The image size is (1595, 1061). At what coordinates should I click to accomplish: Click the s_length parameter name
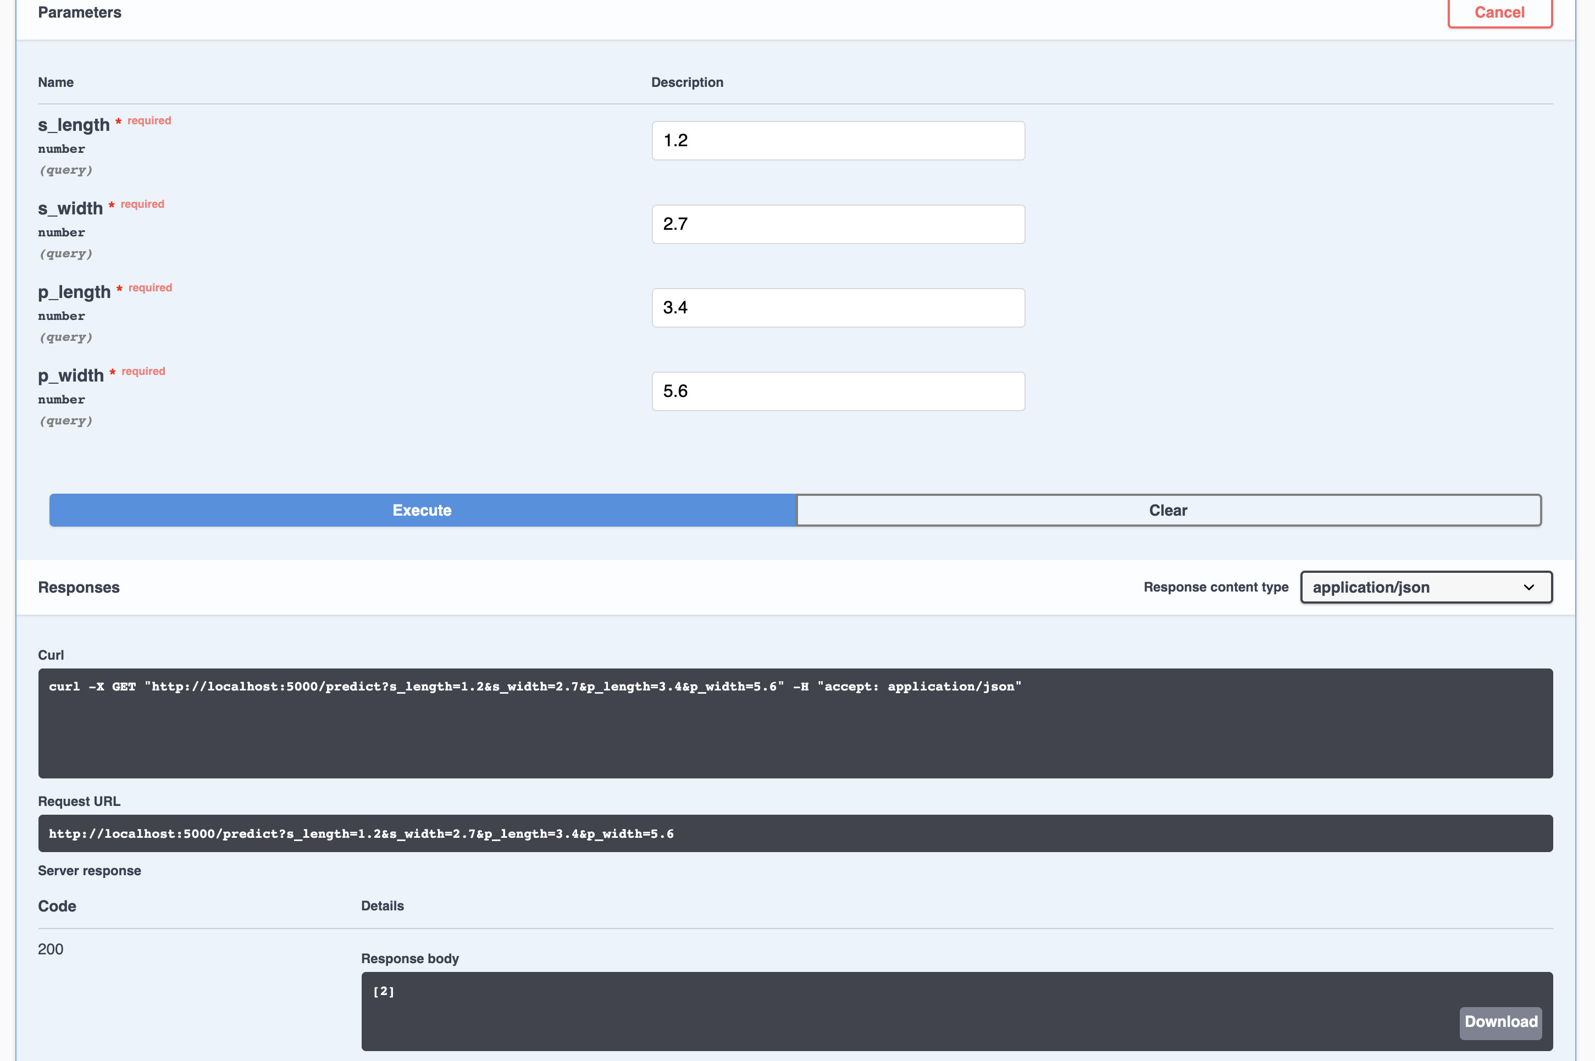[x=74, y=125]
